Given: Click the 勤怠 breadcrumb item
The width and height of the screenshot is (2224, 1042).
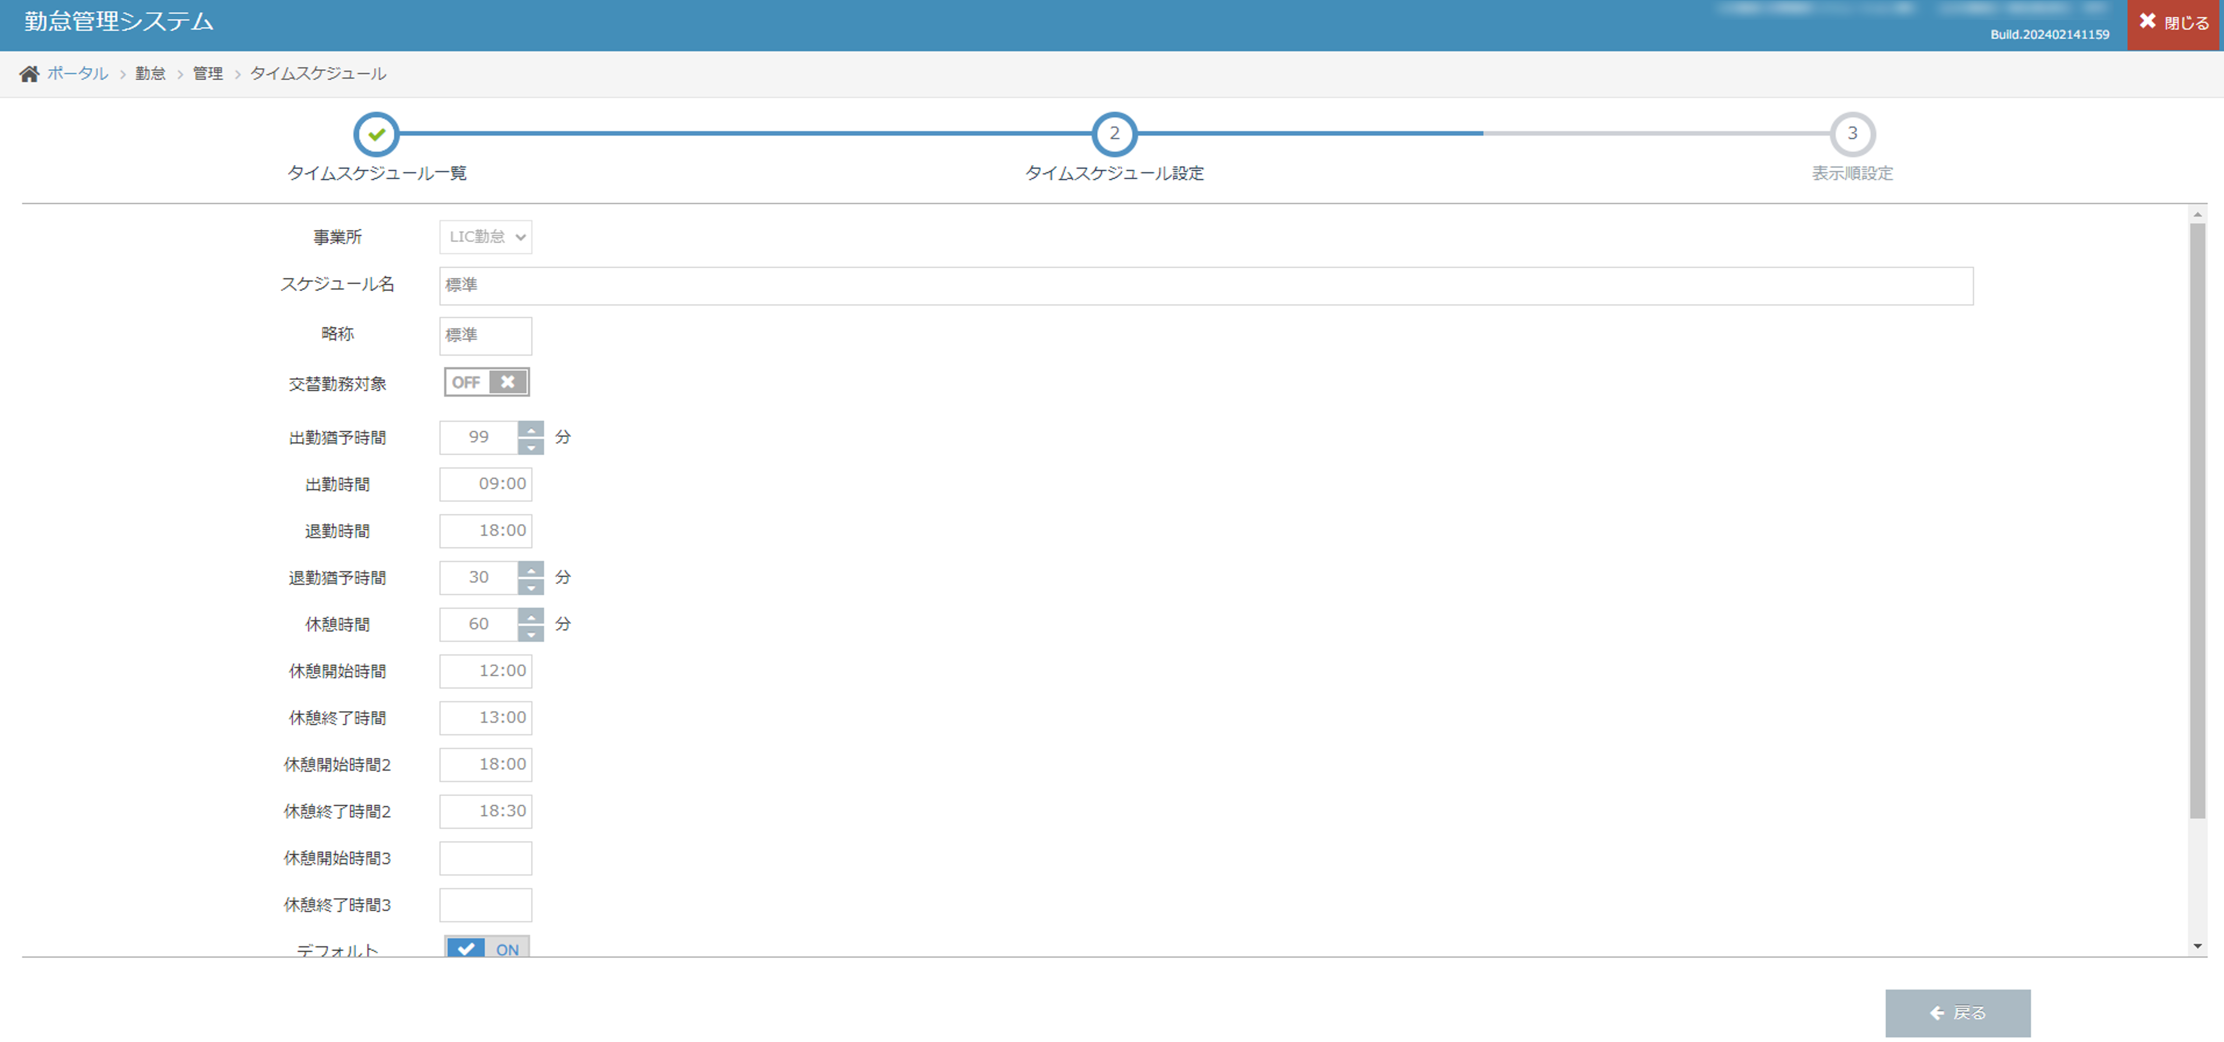Looking at the screenshot, I should pyautogui.click(x=150, y=74).
